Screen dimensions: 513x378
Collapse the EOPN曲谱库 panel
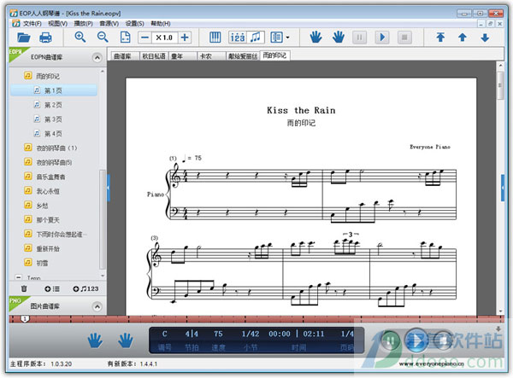pyautogui.click(x=97, y=58)
